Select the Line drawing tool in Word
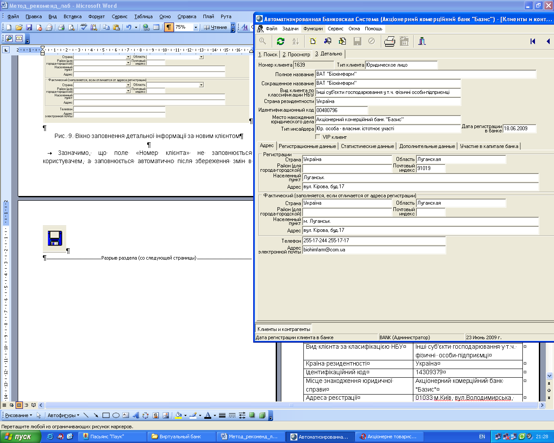 click(86, 415)
